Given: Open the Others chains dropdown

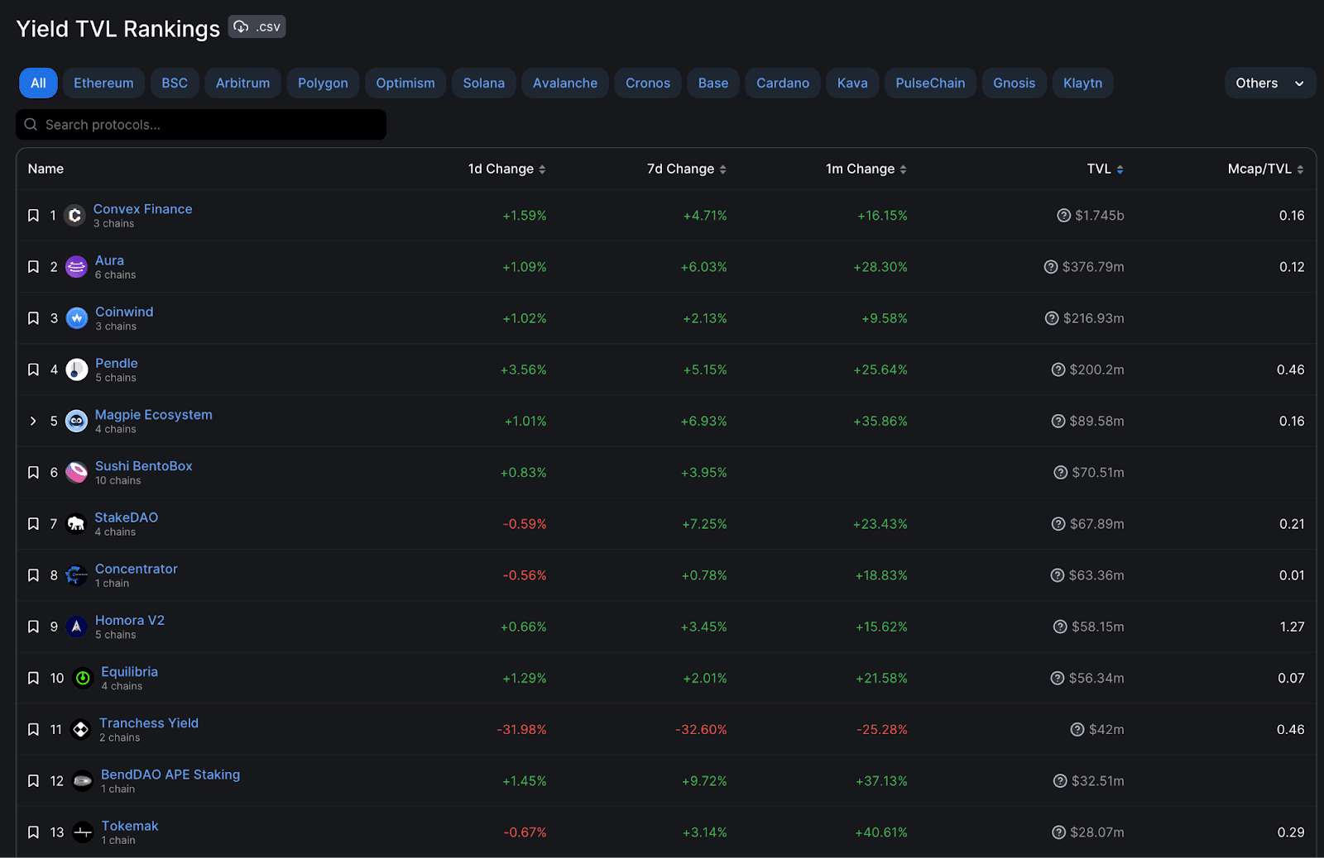Looking at the screenshot, I should (x=1269, y=83).
